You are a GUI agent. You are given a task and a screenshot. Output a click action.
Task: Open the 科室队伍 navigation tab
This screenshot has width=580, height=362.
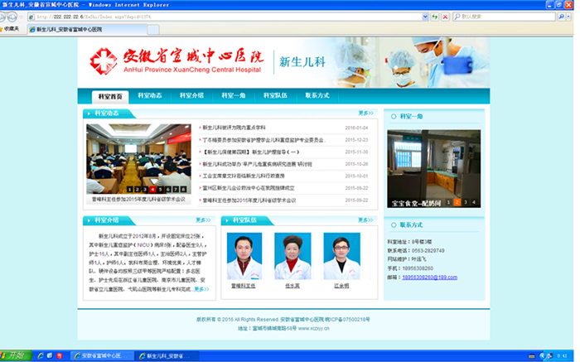(x=275, y=95)
